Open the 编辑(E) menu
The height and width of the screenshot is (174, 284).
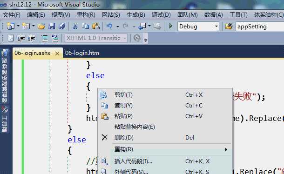point(36,15)
